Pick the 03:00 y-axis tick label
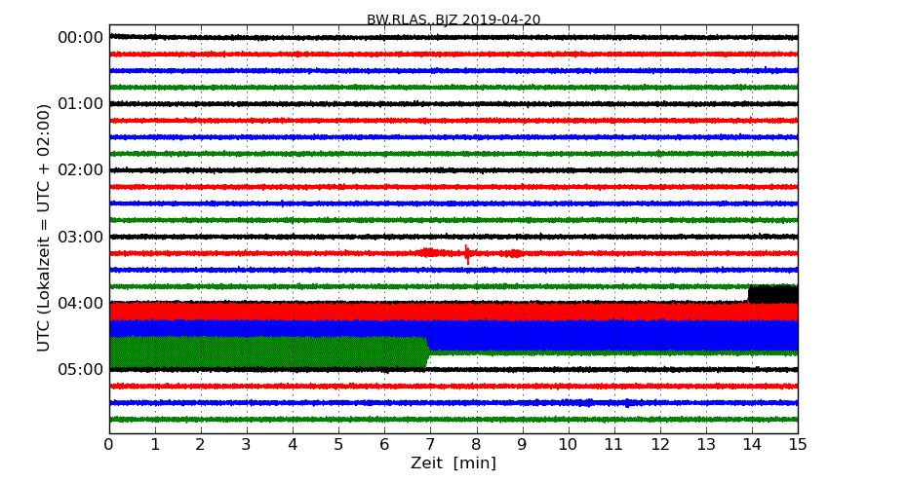 coord(81,237)
